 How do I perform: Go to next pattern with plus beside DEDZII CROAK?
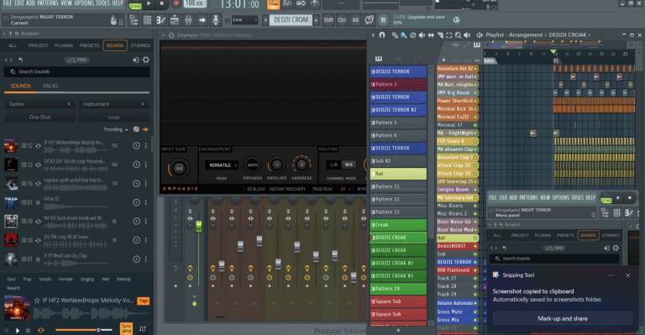pyautogui.click(x=317, y=19)
